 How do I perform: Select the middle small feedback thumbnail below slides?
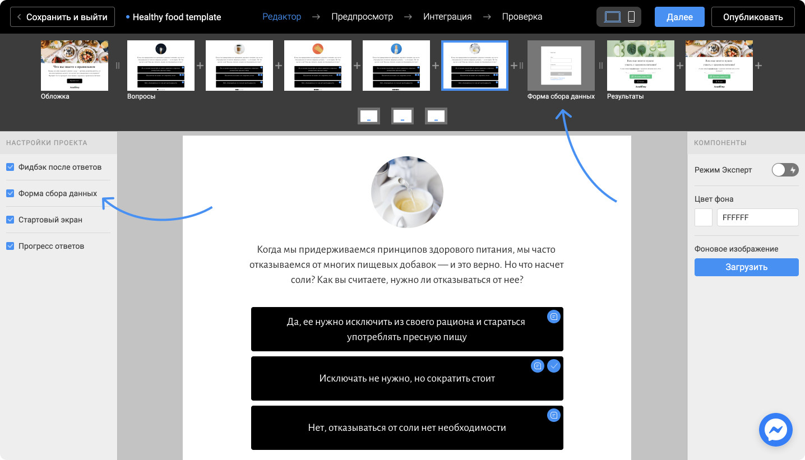tap(402, 116)
